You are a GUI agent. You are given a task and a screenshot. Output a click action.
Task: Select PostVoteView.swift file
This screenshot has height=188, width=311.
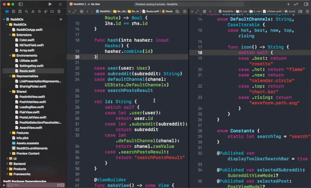point(32,102)
